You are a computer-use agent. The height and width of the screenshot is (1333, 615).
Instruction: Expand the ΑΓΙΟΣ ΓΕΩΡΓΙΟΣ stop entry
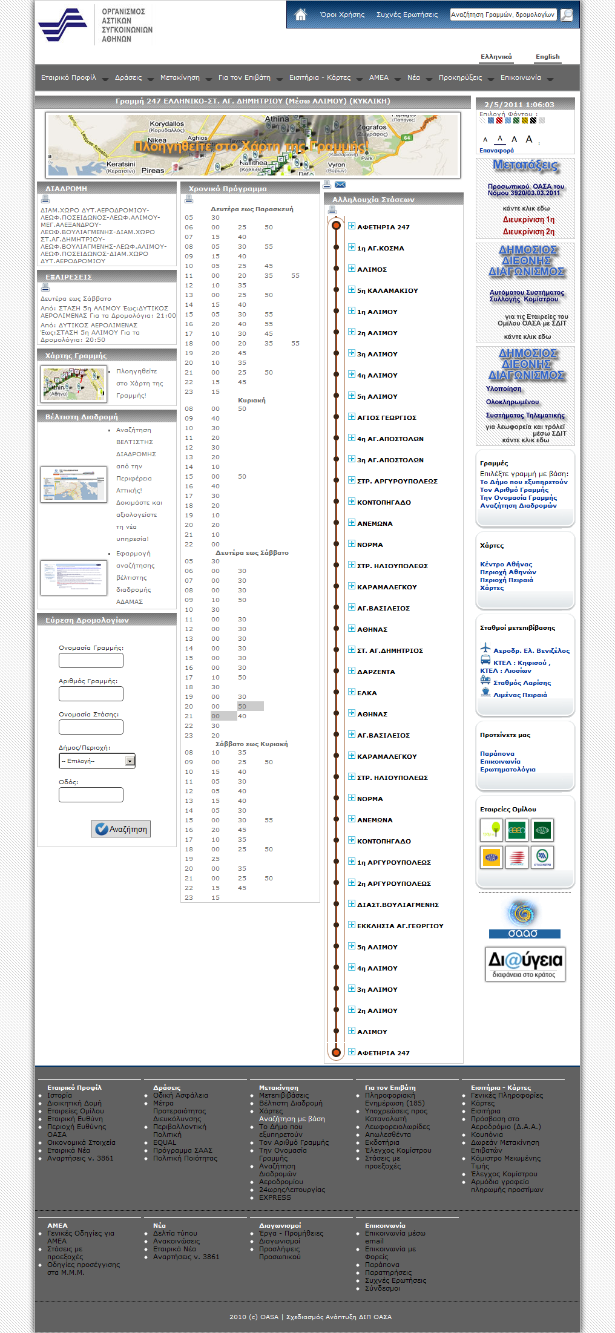352,417
